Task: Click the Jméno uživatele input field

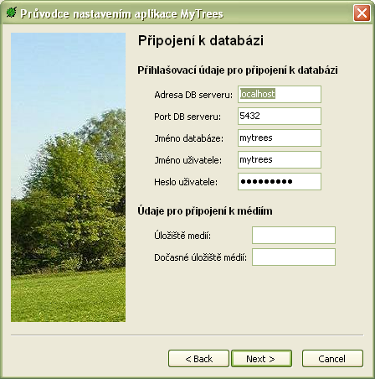Action: pos(280,159)
